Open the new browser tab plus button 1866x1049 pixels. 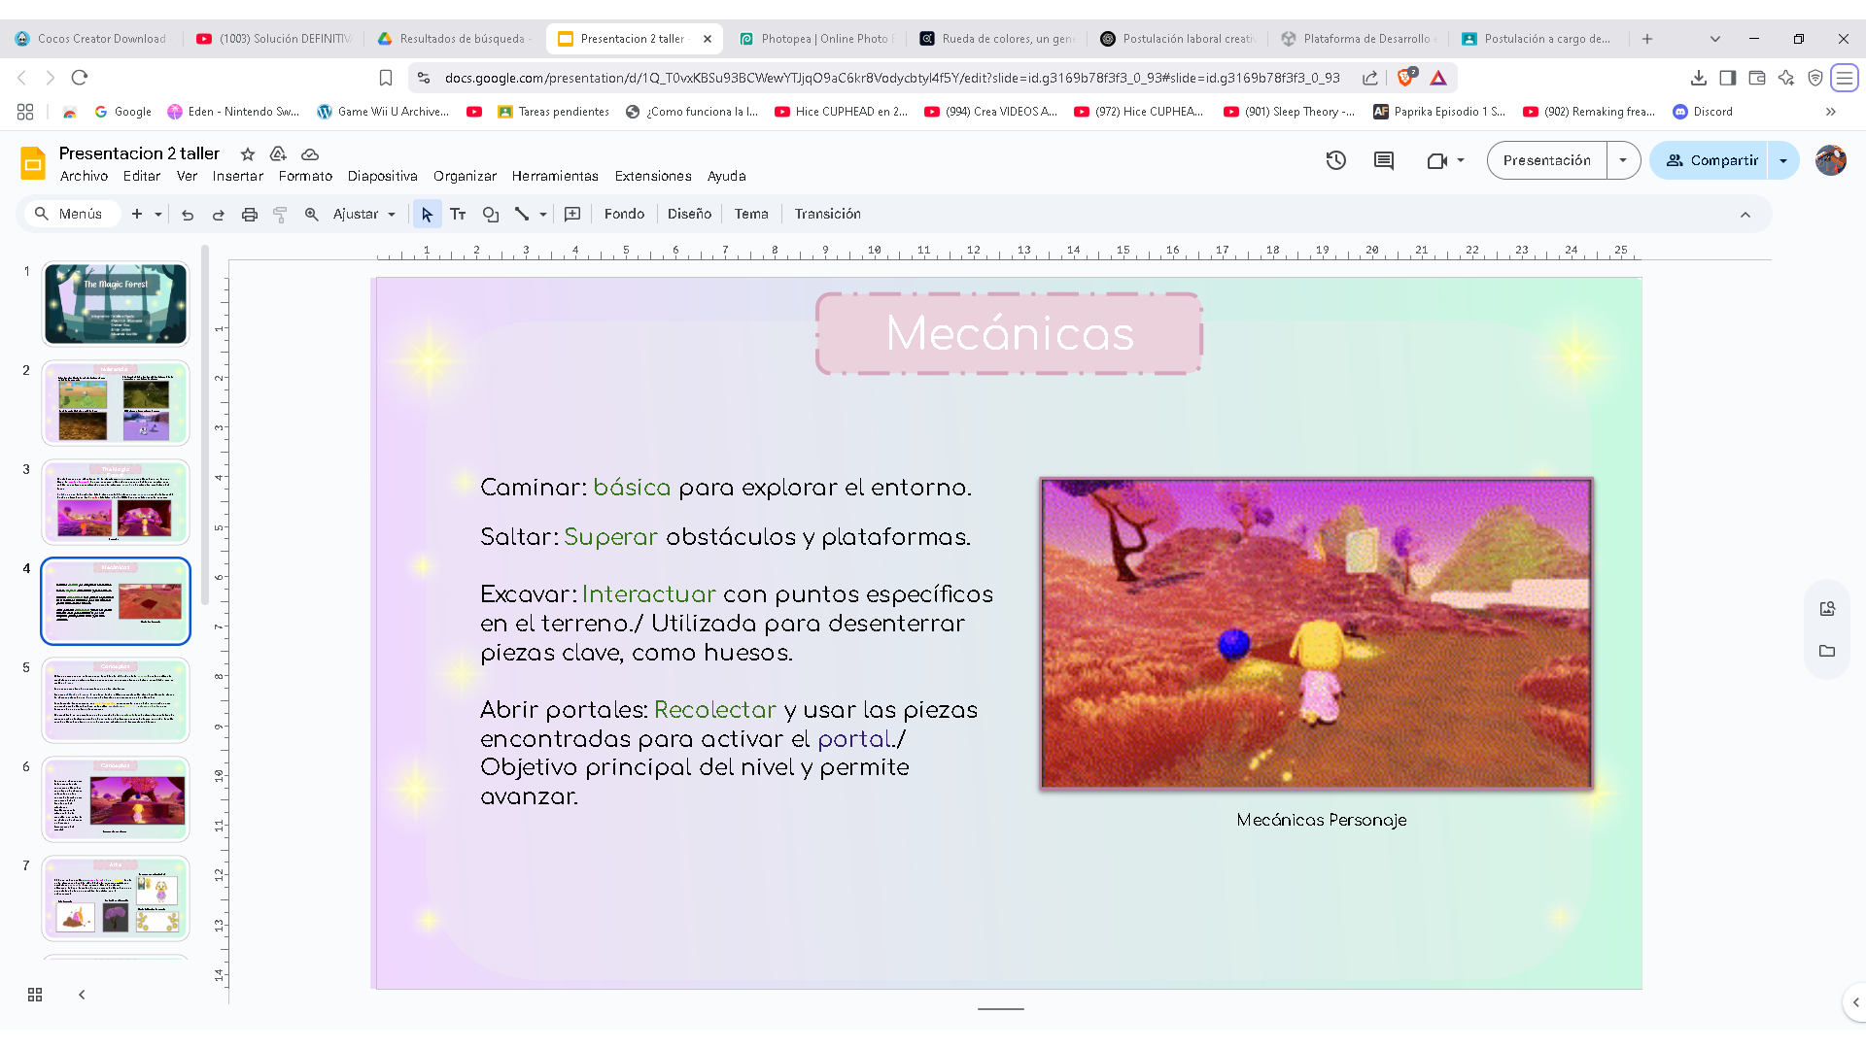click(1647, 39)
